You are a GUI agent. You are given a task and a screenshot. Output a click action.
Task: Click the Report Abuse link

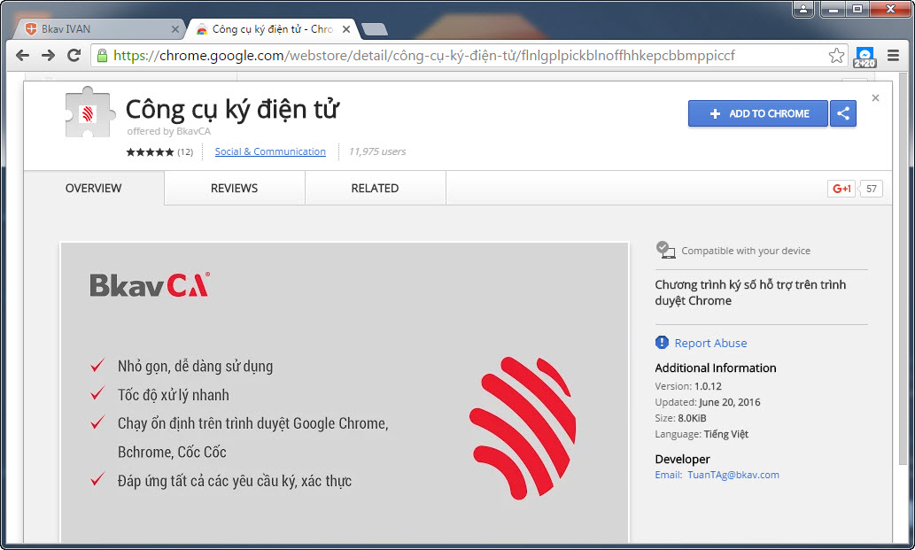(710, 343)
